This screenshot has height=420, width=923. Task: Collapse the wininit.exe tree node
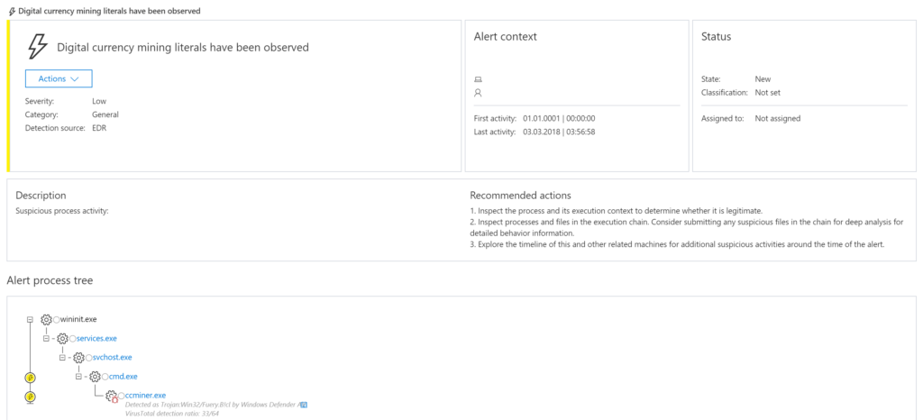click(30, 319)
